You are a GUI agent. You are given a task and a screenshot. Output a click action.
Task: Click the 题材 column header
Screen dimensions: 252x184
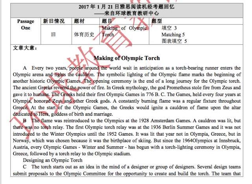coord(79,21)
